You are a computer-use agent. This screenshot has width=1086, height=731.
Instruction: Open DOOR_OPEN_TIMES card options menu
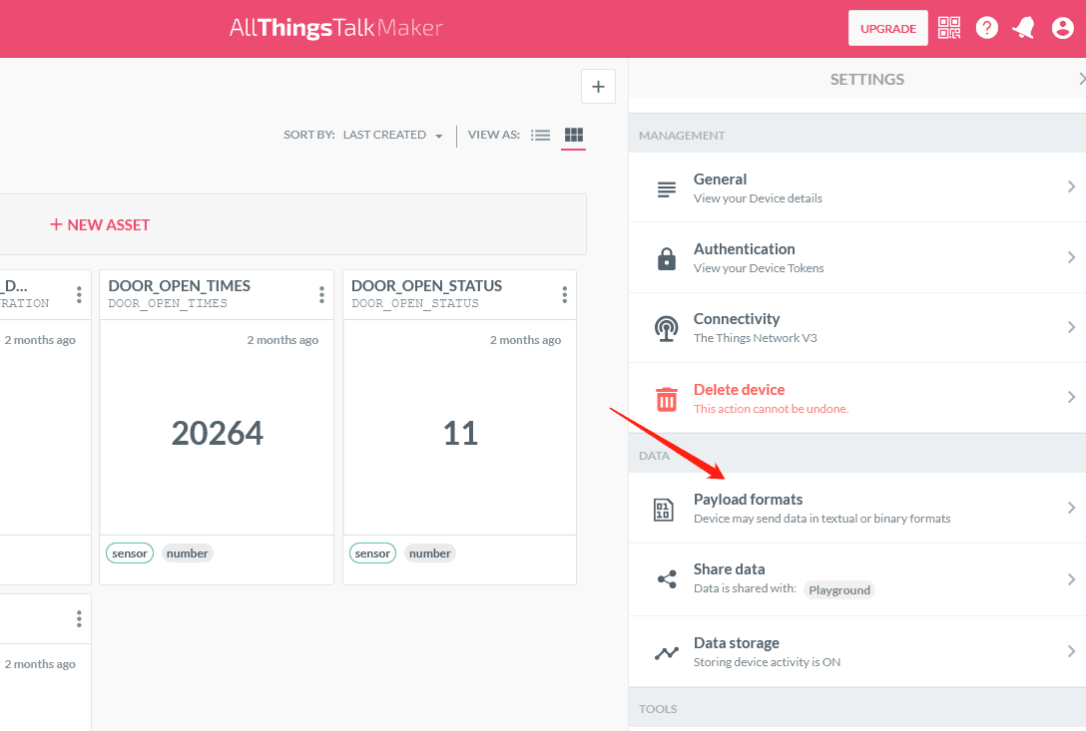[321, 295]
